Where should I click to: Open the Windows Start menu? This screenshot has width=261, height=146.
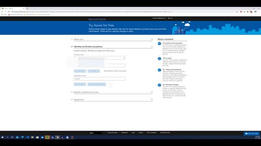click(x=2, y=137)
